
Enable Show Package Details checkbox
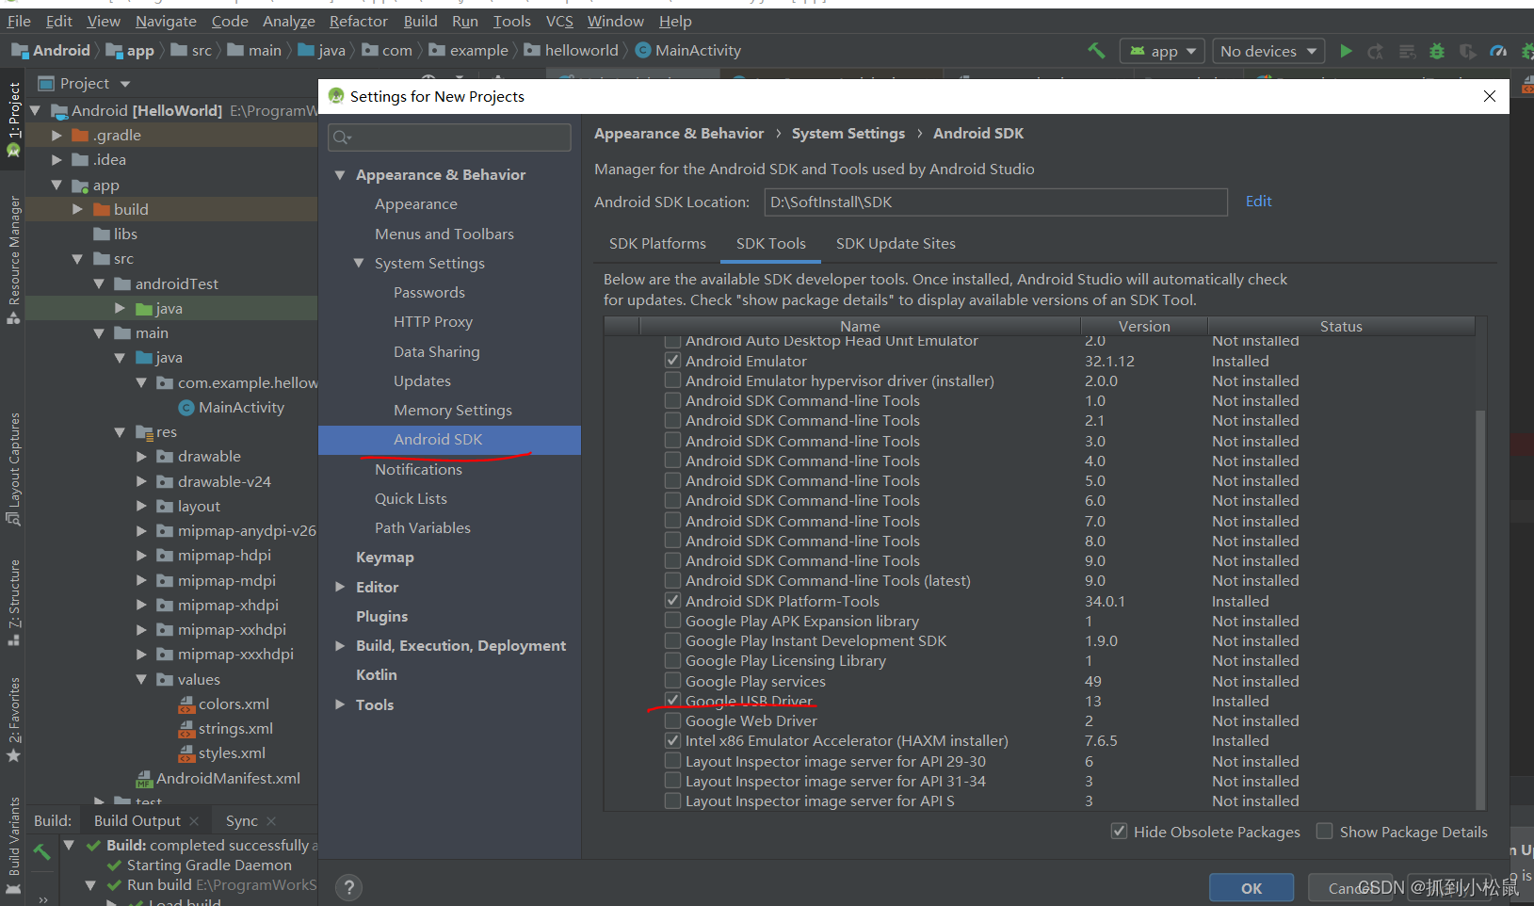[x=1324, y=831]
